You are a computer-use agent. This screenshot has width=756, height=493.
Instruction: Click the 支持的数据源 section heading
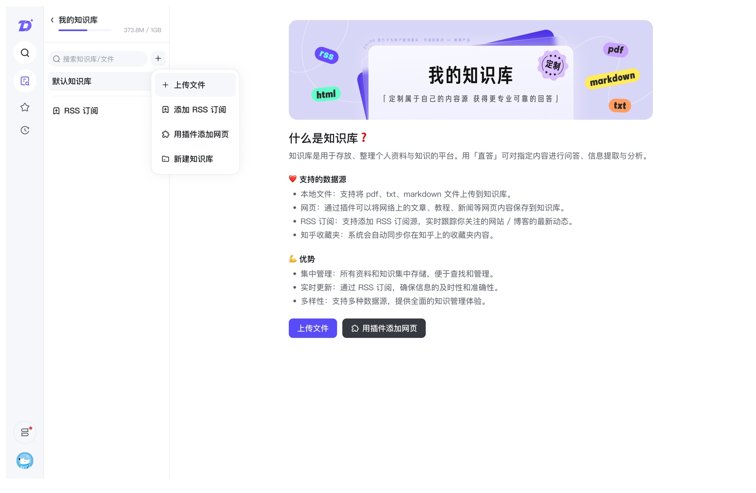tap(318, 179)
